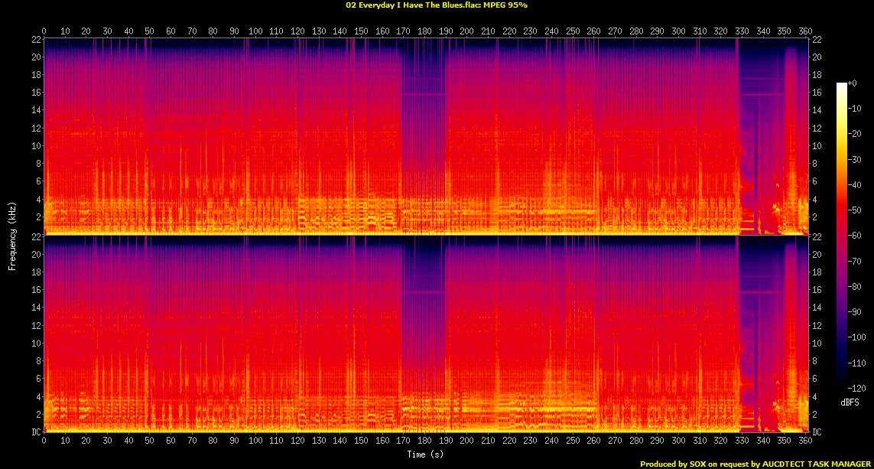Click the "dBFS" label under the color scale
The height and width of the screenshot is (469, 874).
point(848,402)
